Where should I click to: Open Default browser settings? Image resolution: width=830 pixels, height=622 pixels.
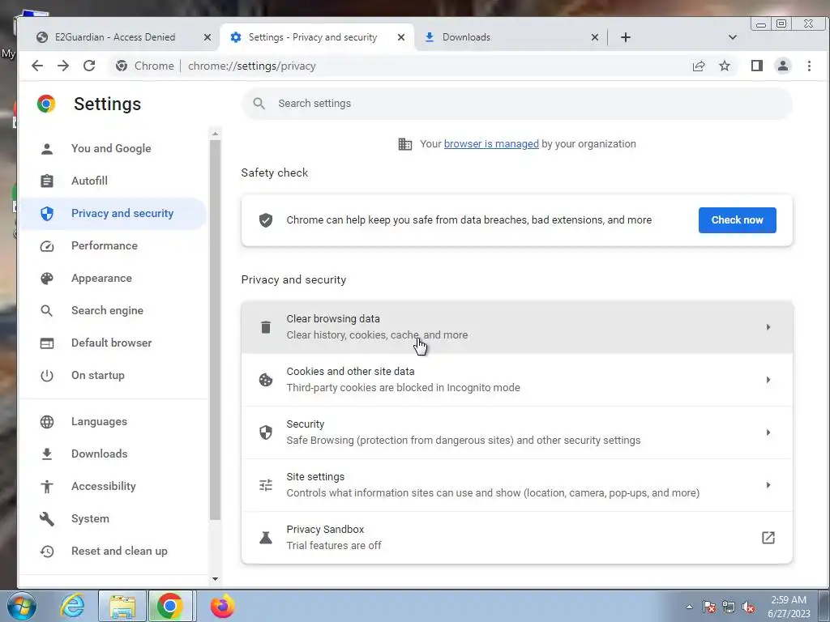(x=112, y=343)
